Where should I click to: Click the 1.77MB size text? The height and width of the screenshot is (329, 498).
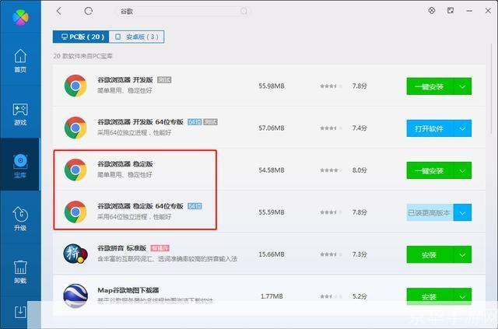(272, 296)
